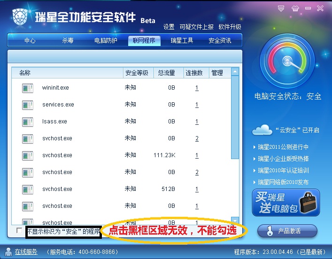Sort by 安全等级 column header
Screen dimensions: 332x259
pos(139,73)
